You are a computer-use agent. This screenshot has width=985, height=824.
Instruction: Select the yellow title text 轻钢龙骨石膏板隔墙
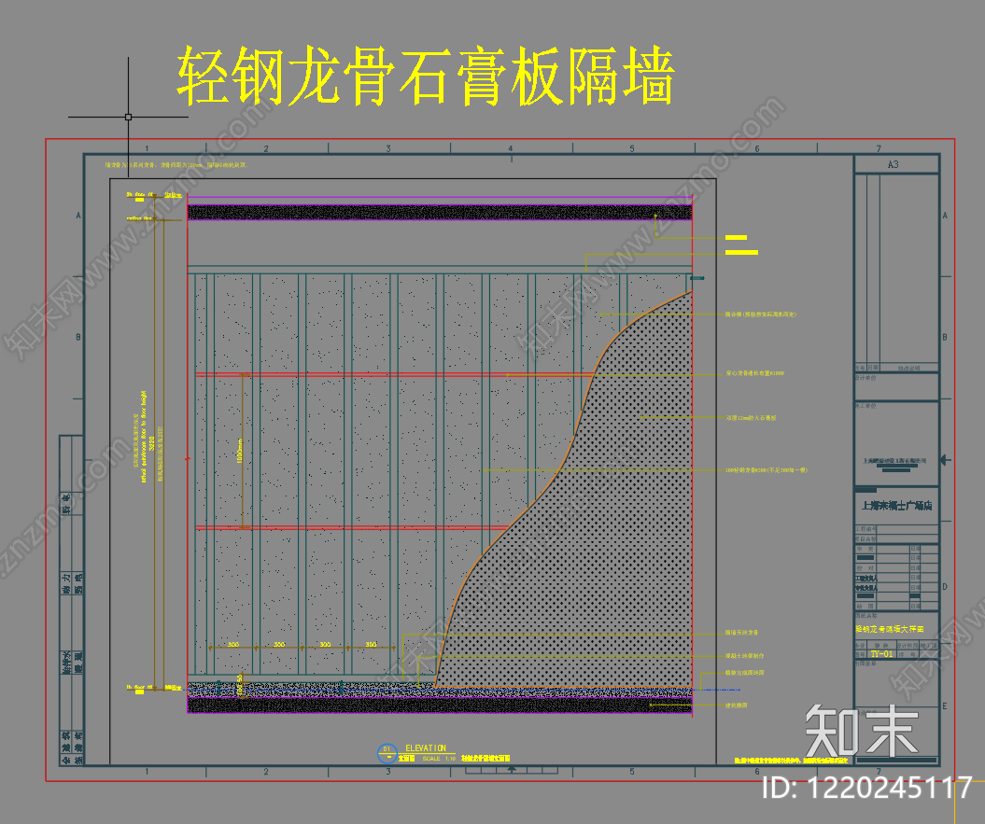pyautogui.click(x=426, y=76)
